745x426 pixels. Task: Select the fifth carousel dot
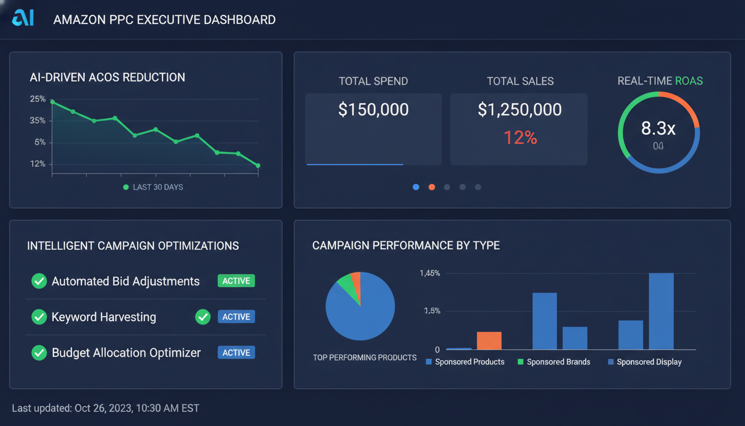[478, 187]
